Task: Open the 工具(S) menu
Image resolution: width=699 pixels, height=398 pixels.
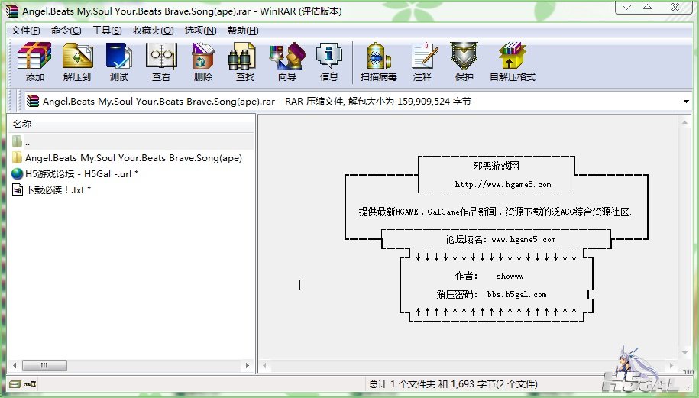Action: click(x=107, y=31)
